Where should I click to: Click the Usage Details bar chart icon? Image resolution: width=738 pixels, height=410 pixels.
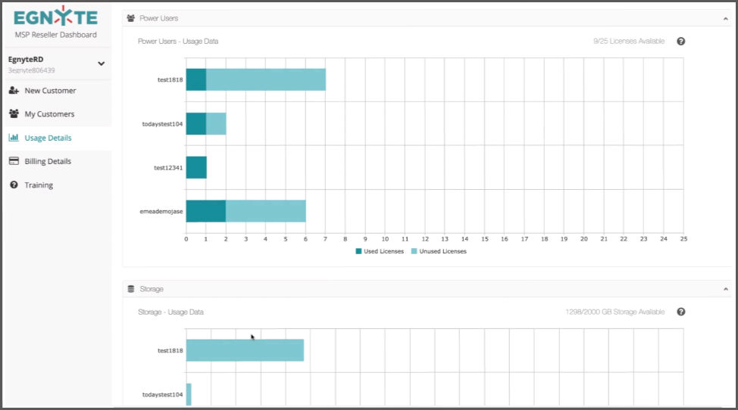14,138
